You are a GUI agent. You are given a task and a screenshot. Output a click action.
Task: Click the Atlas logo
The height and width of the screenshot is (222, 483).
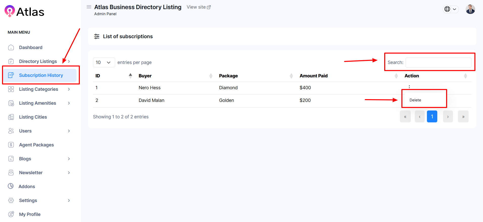(25, 12)
